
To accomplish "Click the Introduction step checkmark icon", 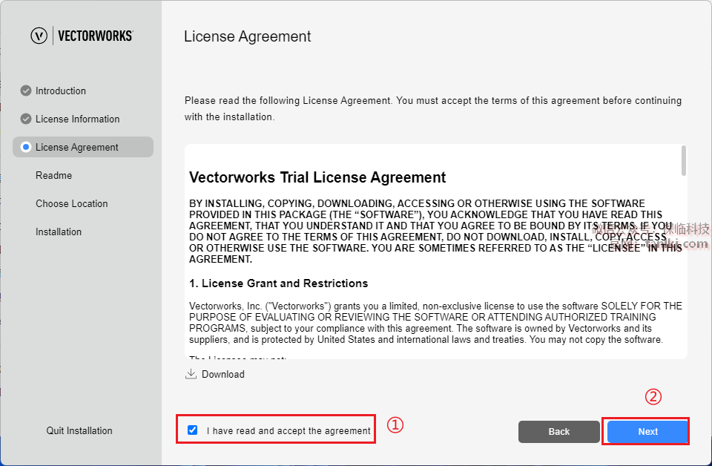I will click(26, 91).
